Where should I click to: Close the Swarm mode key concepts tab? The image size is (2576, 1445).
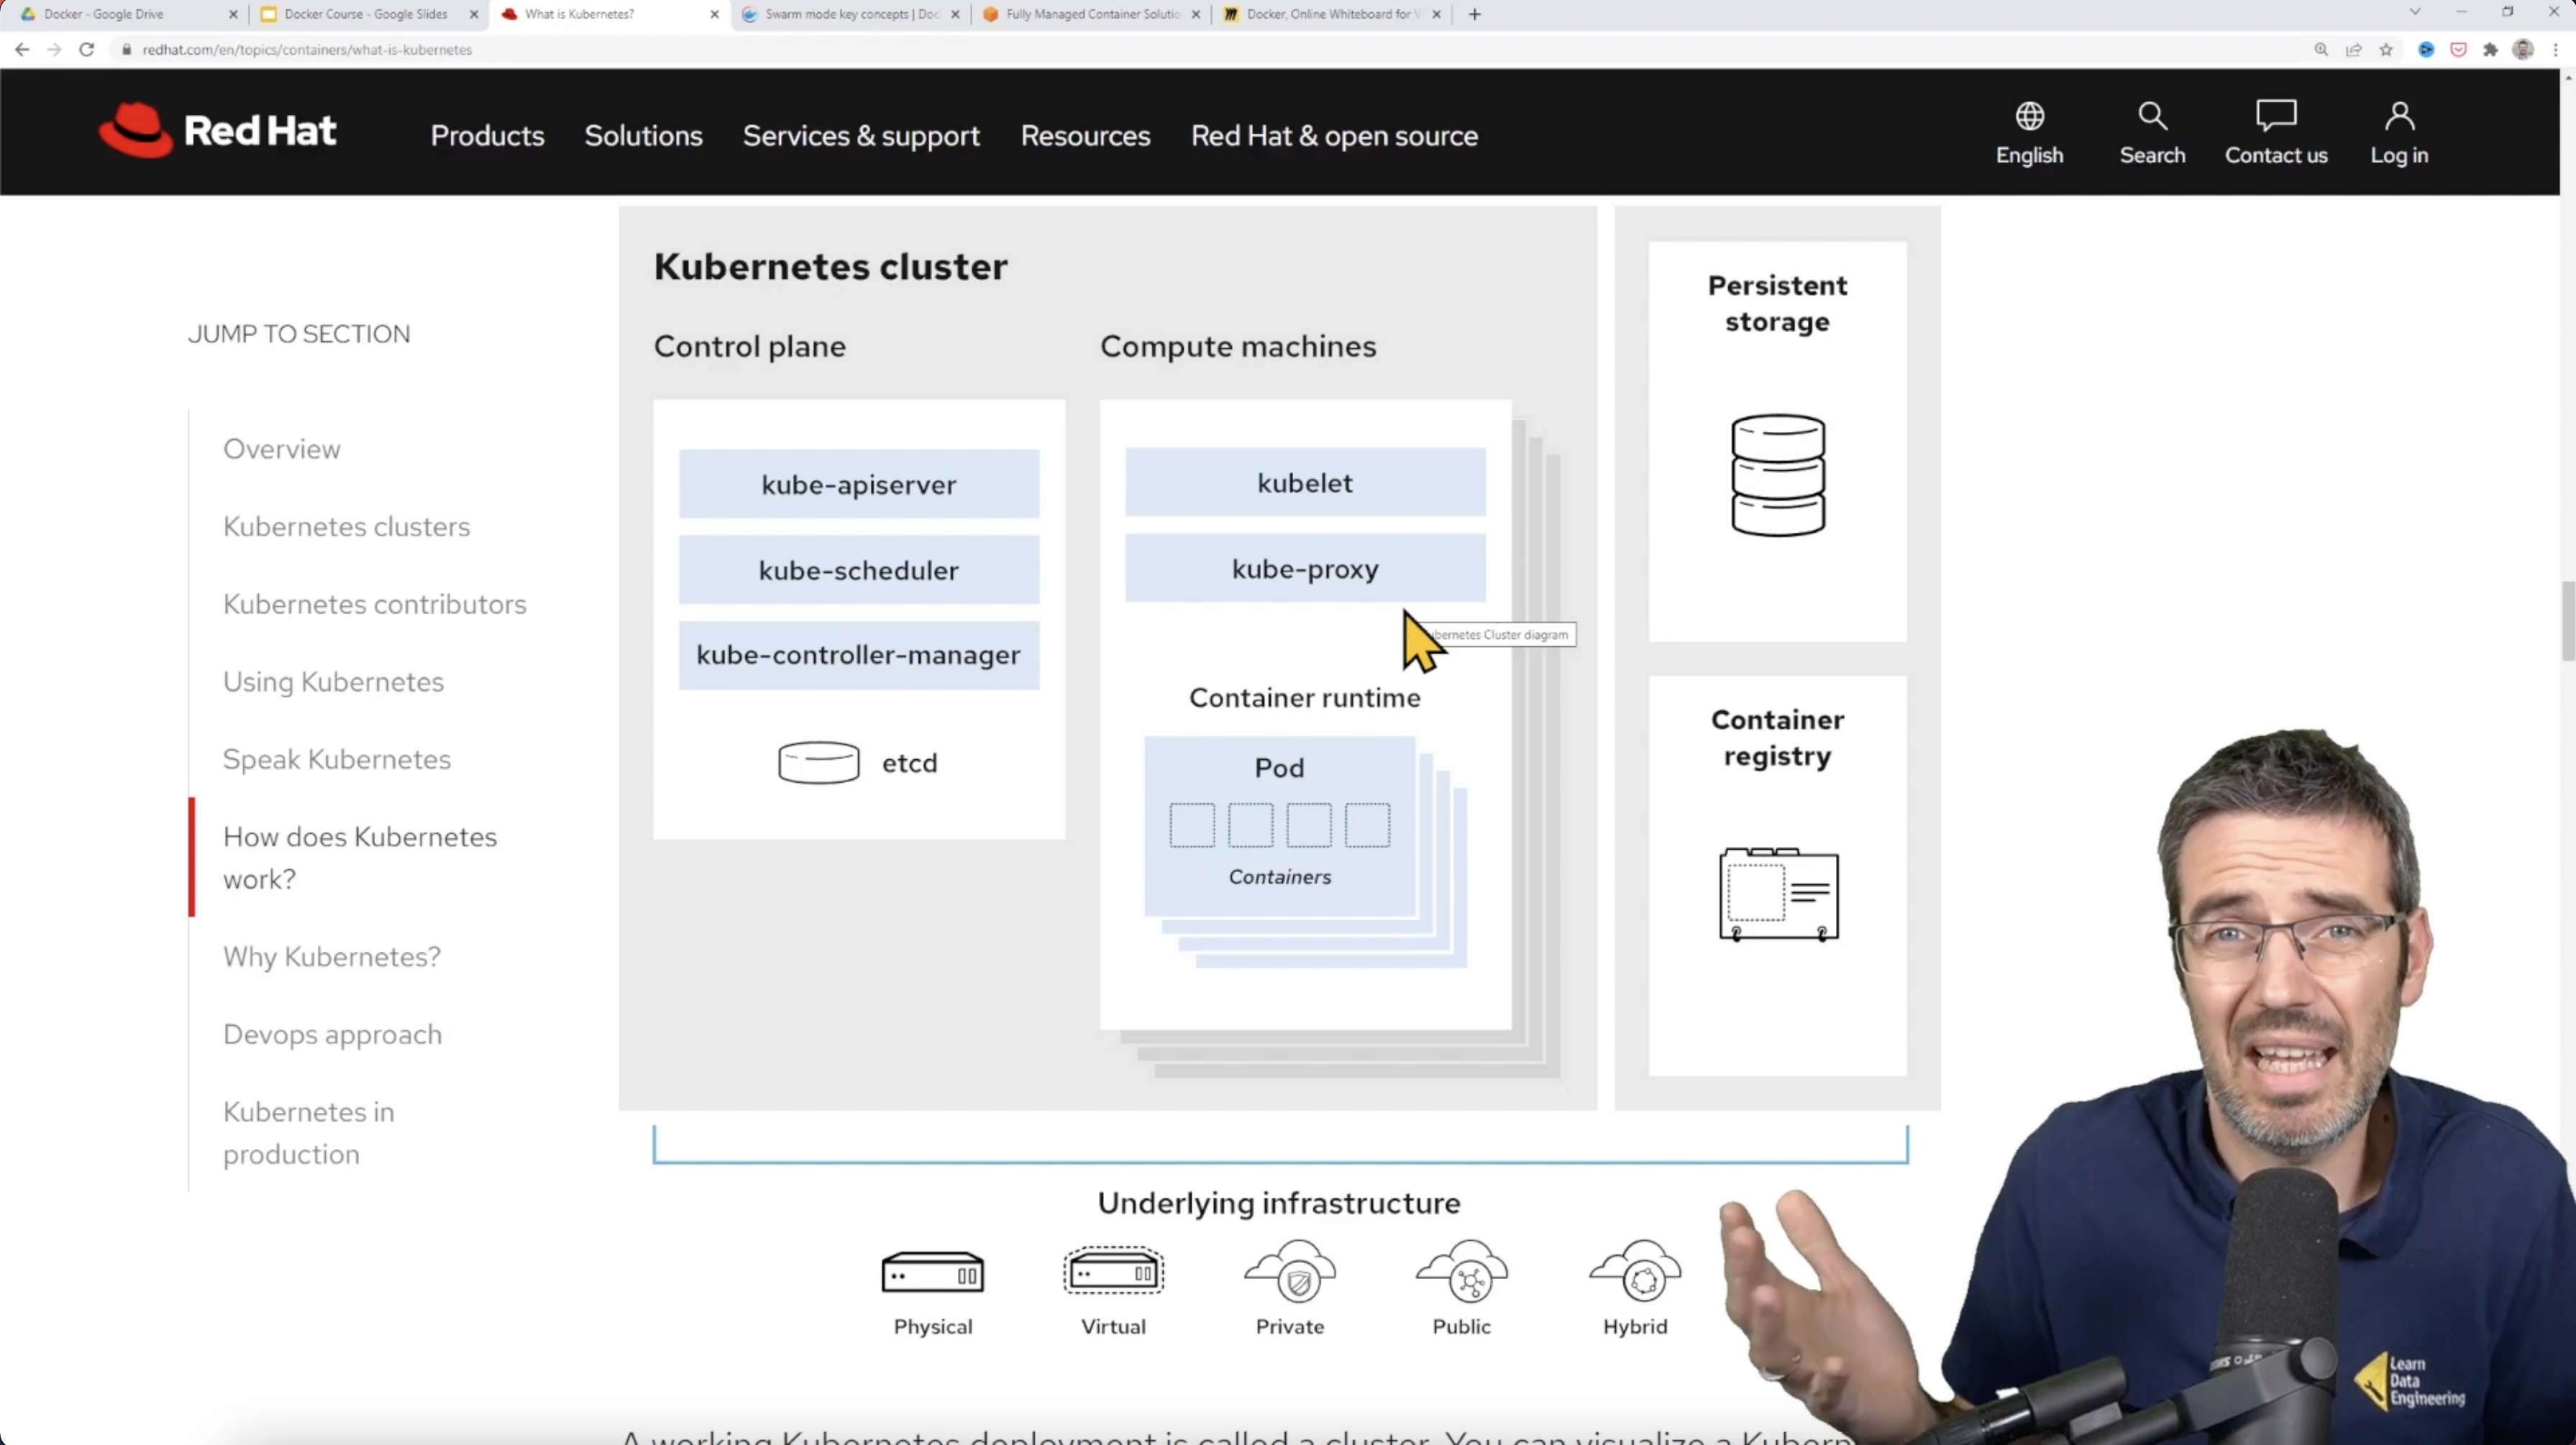pos(955,14)
